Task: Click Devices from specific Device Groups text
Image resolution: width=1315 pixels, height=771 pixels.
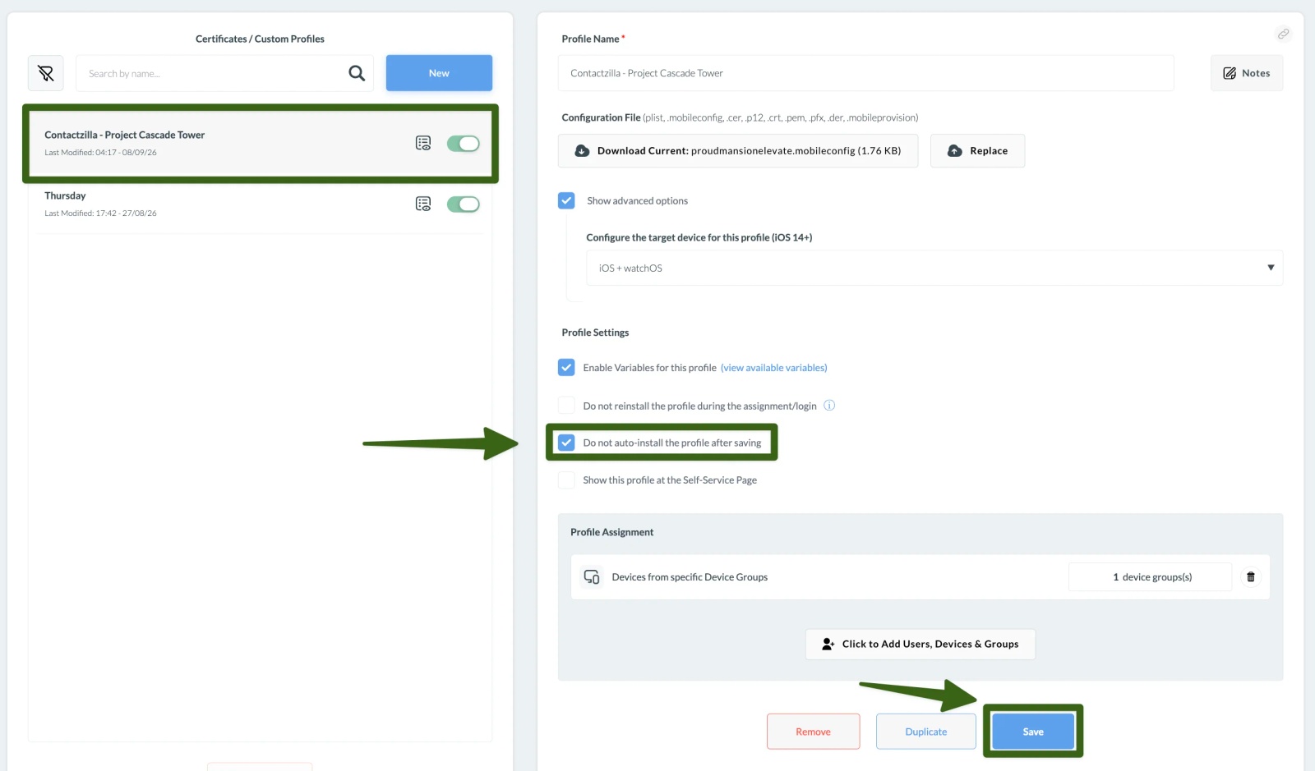Action: tap(690, 577)
